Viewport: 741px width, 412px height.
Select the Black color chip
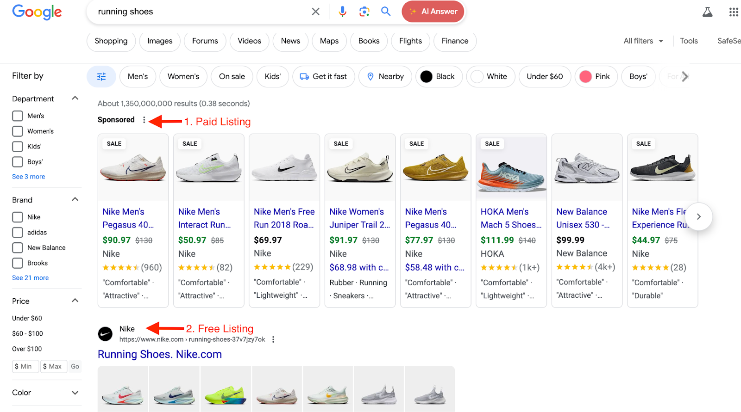pyautogui.click(x=439, y=76)
